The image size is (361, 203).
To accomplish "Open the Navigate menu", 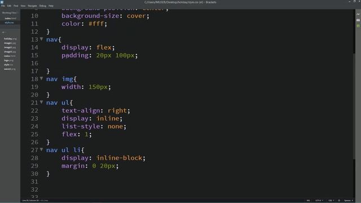I will click(32, 6).
